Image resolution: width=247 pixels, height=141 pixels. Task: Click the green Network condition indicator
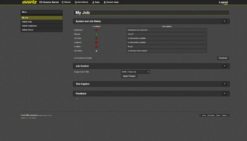click(96, 34)
